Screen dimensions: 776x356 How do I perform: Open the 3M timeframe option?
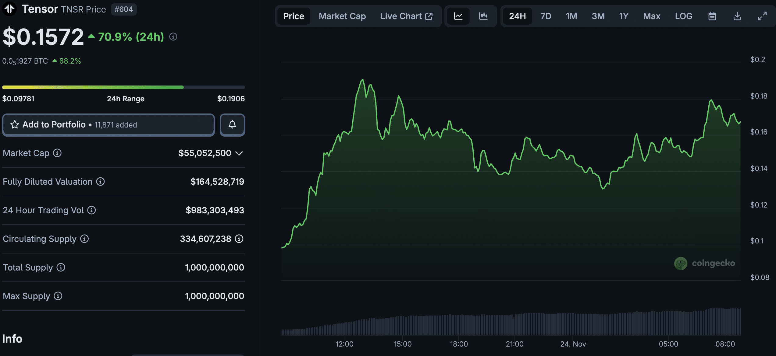point(598,16)
